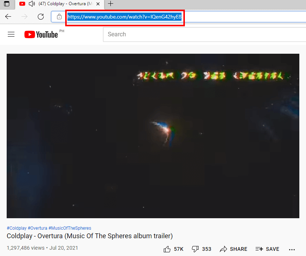Click the YouTube favicon on the tab
306x256 pixels.
click(x=22, y=4)
